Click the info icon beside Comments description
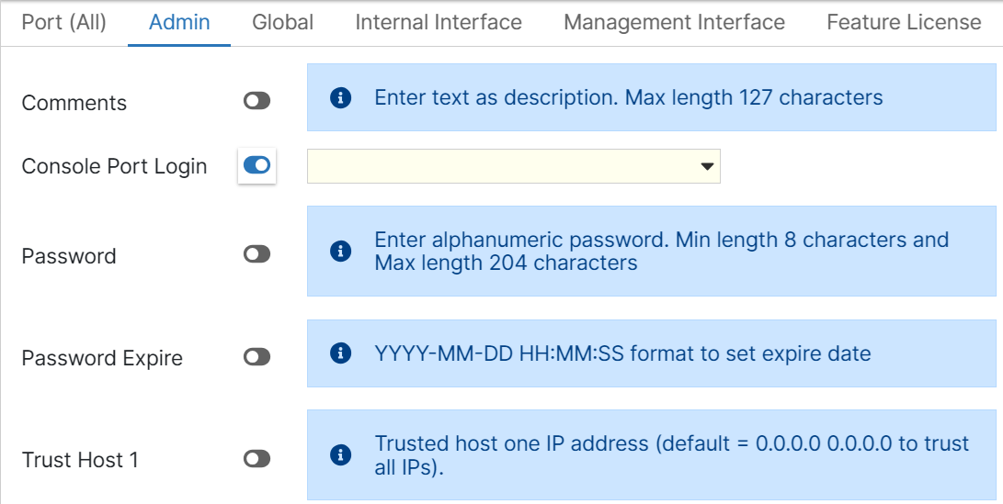 (x=340, y=97)
